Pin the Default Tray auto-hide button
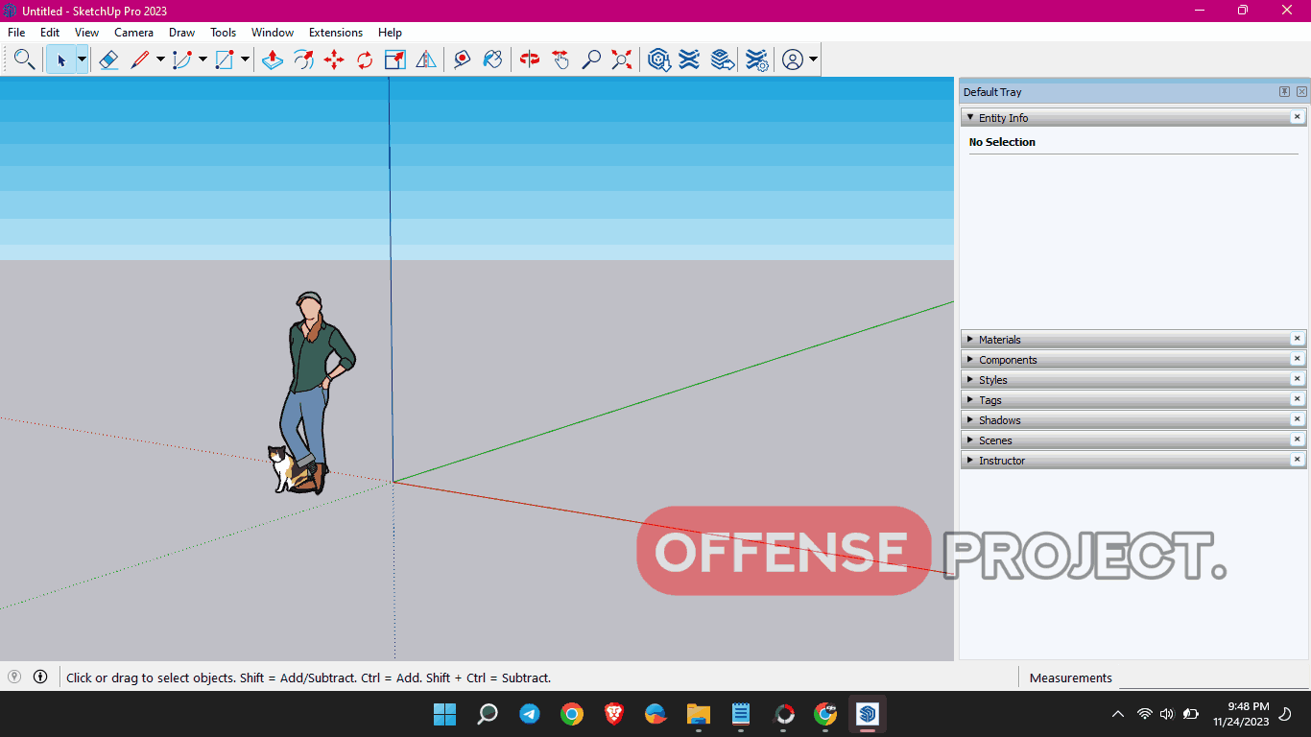 [x=1284, y=92]
